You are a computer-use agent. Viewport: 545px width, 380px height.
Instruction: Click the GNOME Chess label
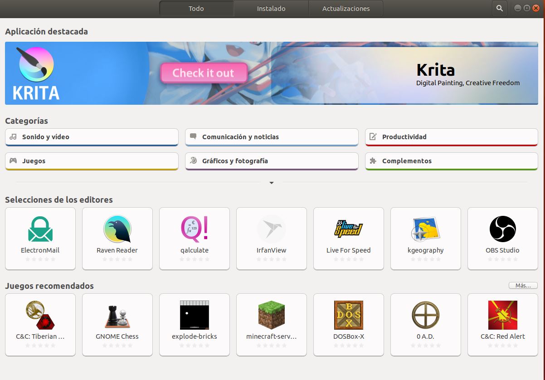point(117,336)
